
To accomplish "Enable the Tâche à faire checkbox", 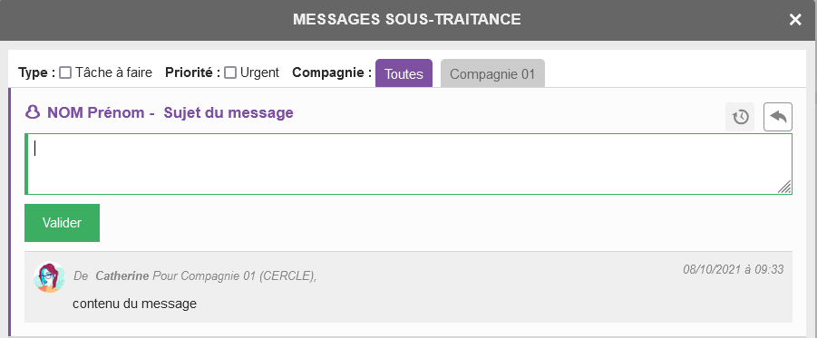I will coord(65,72).
